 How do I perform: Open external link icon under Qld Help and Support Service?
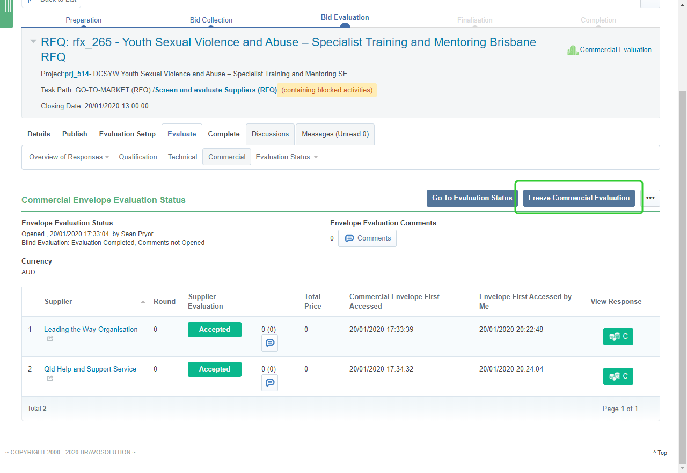tap(50, 379)
